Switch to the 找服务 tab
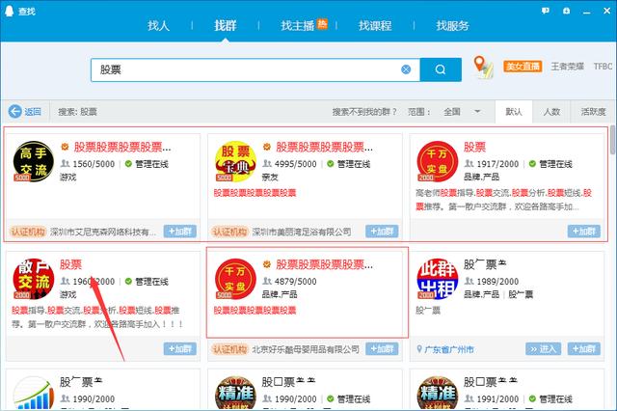 coord(452,26)
